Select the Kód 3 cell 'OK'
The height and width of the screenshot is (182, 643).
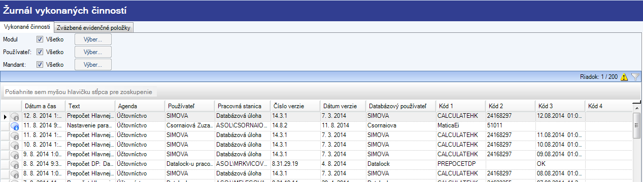tap(560, 164)
